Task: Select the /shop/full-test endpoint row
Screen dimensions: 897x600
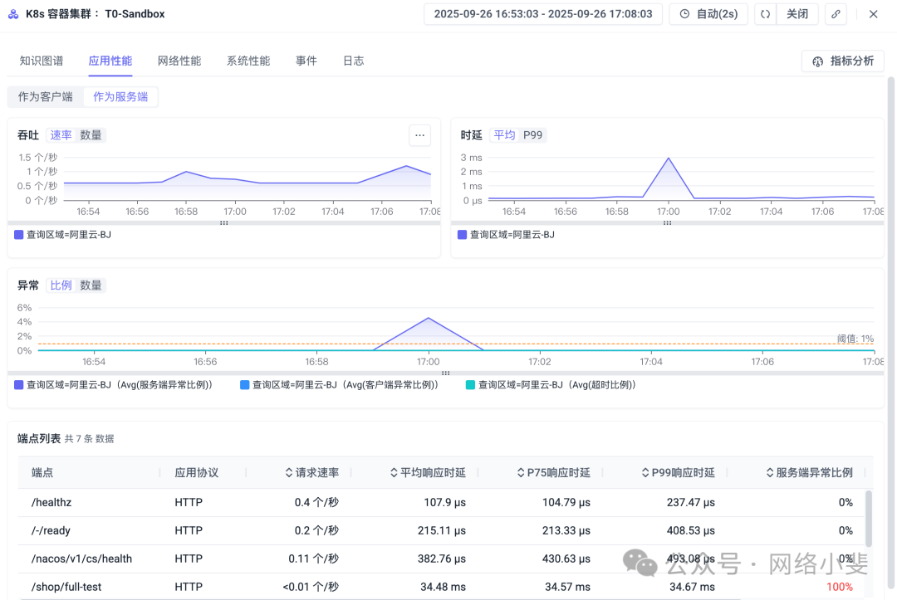Action: [66, 587]
